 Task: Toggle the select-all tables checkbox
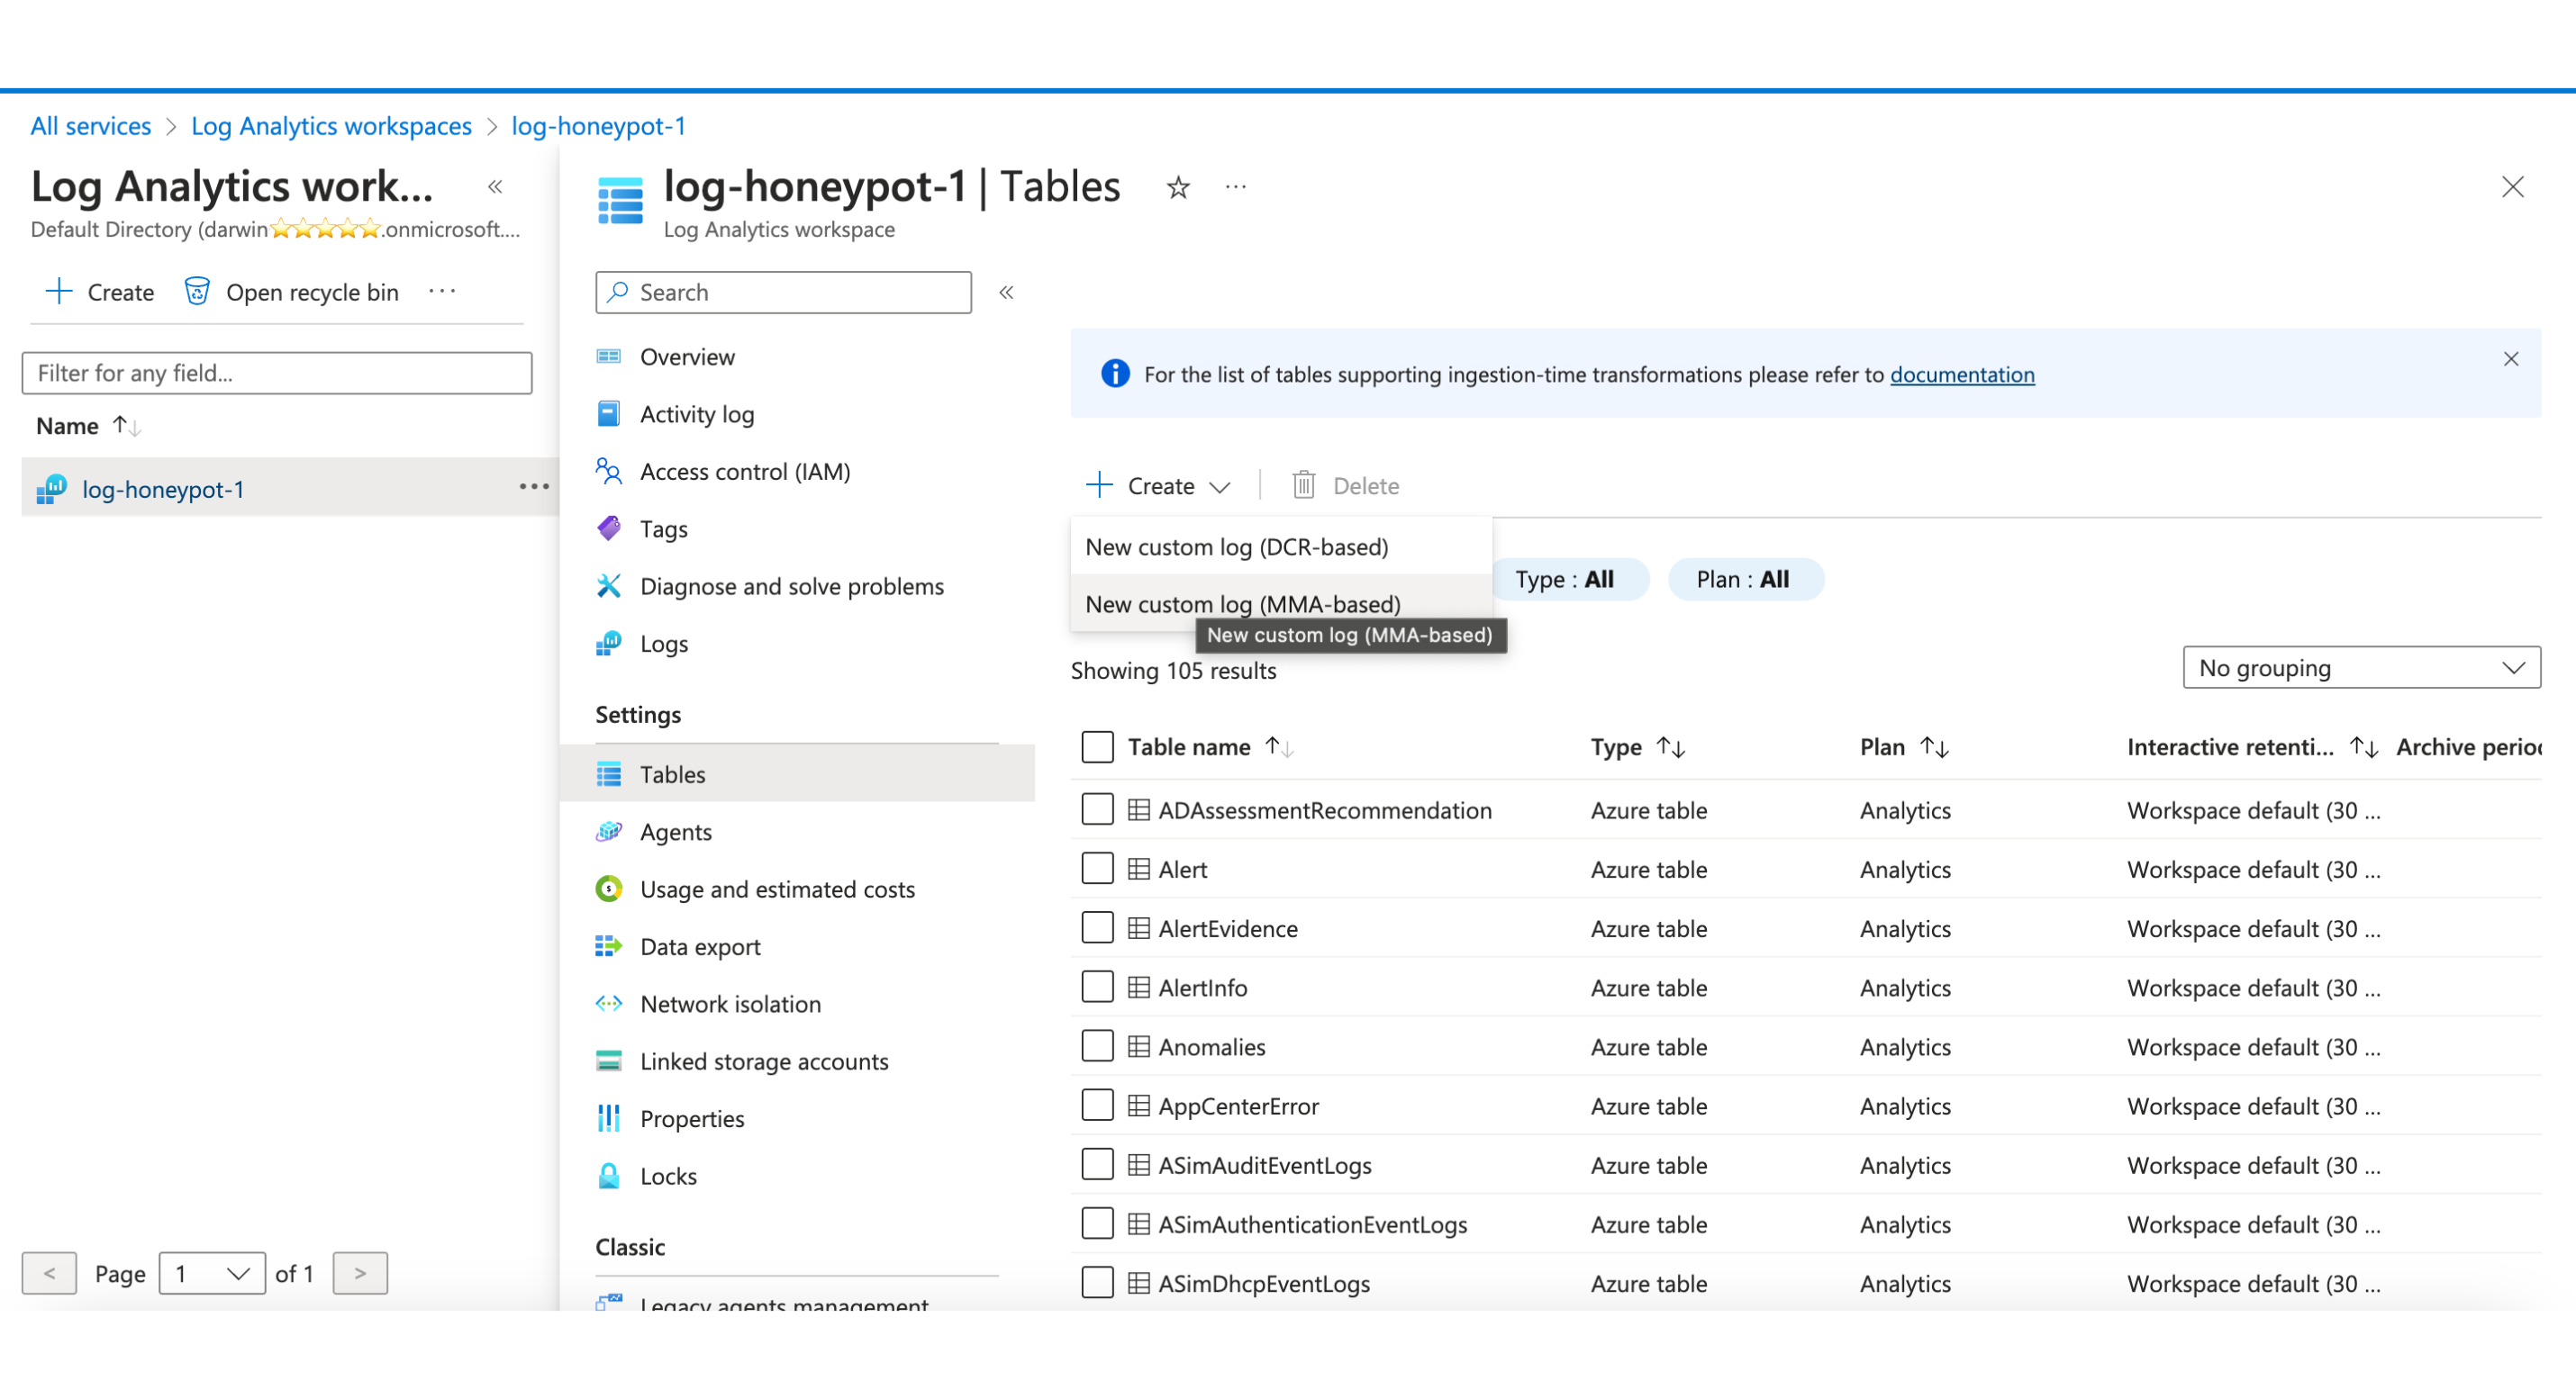click(1097, 746)
